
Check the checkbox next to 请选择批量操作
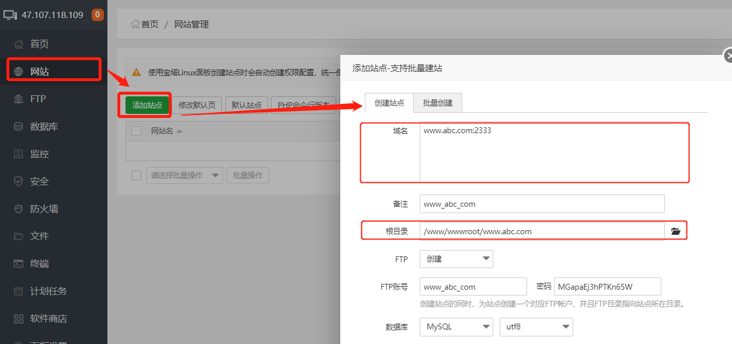tap(136, 175)
